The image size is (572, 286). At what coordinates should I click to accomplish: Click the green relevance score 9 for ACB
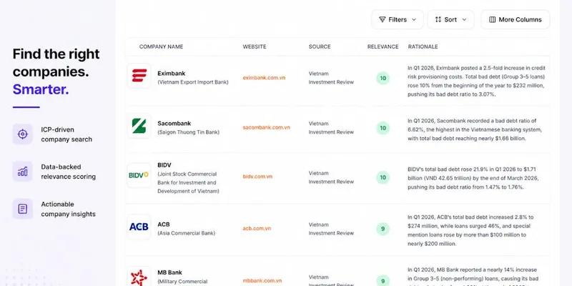(x=383, y=229)
